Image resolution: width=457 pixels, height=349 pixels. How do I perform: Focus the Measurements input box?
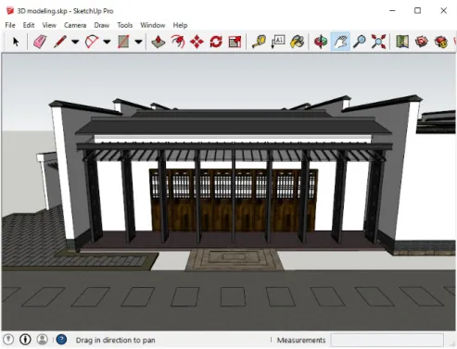point(387,340)
